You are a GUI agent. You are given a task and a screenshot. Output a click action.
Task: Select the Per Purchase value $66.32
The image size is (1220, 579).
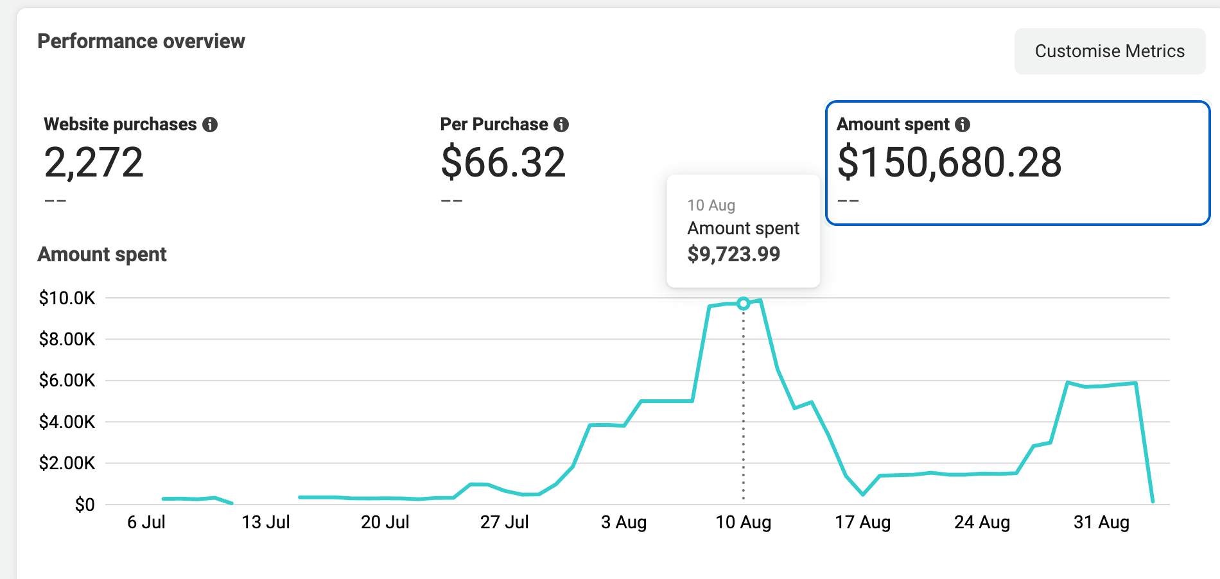pos(503,162)
